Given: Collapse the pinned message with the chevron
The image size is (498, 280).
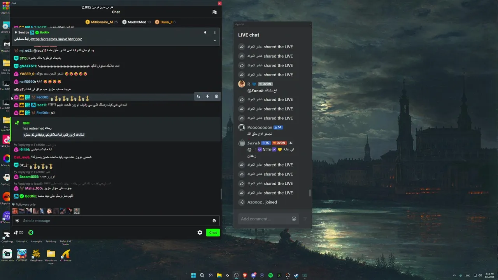Looking at the screenshot, I should tap(215, 40).
